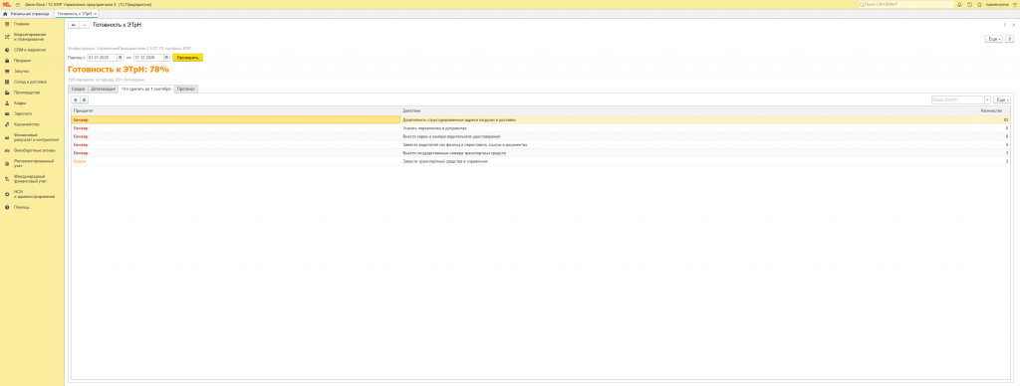Open НСИ и администрирование section

(33, 194)
